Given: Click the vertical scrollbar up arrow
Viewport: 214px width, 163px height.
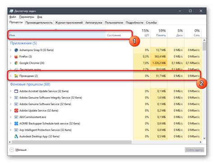Looking at the screenshot, I should (204, 40).
